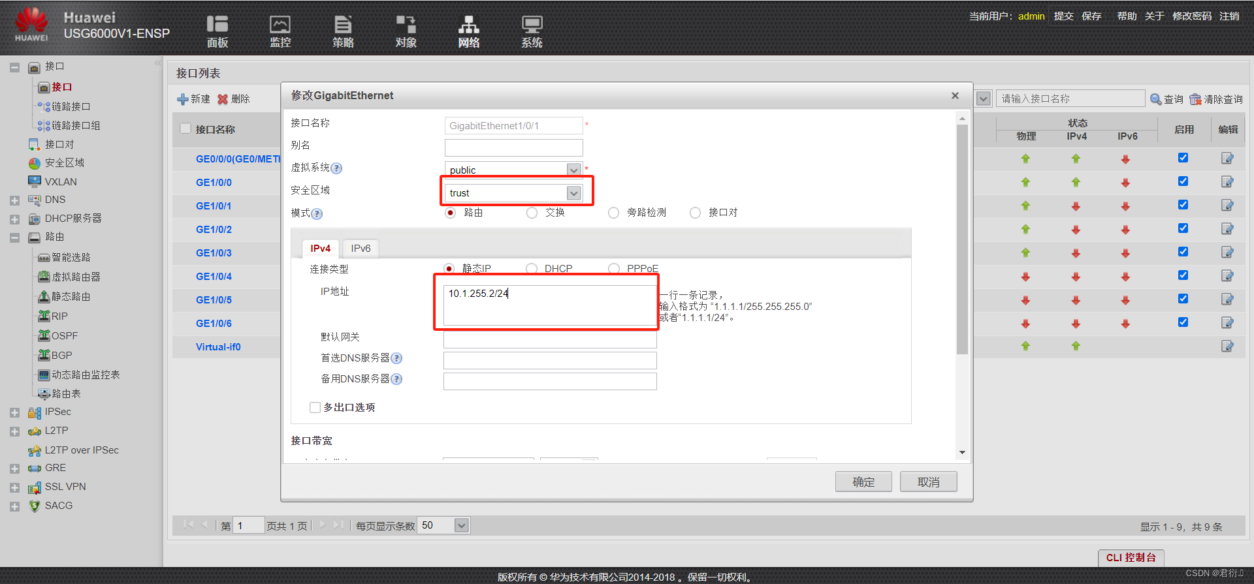Image resolution: width=1254 pixels, height=584 pixels.
Task: Open 静态路由 in the sidebar
Action: (x=71, y=297)
